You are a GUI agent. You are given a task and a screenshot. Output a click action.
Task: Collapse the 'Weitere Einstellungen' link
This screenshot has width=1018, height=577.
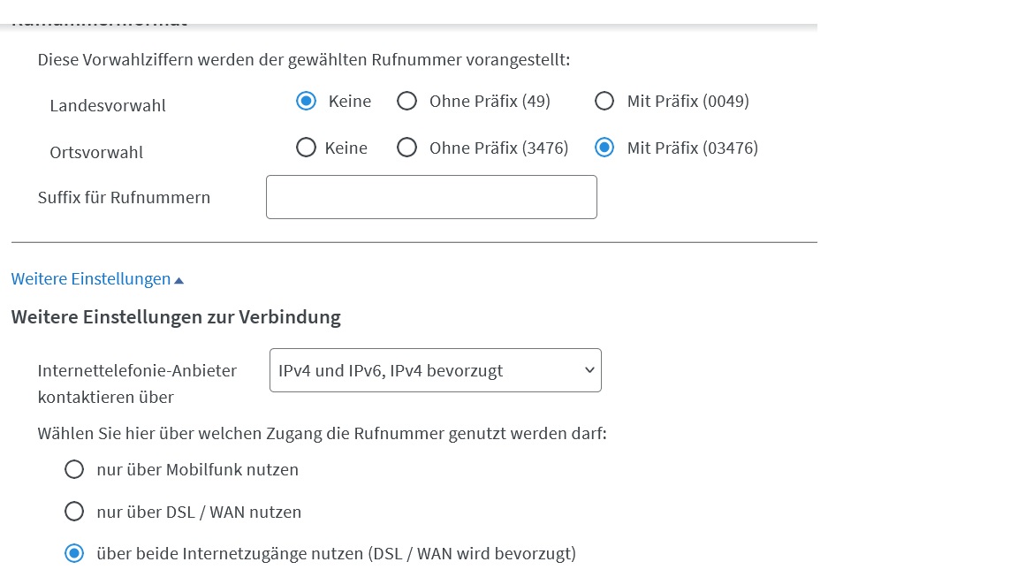click(x=91, y=279)
